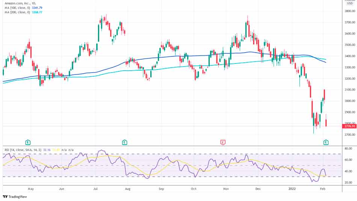The height and width of the screenshot is (201, 357).
Task: Click the red earnings marker near November
Action: (223, 142)
